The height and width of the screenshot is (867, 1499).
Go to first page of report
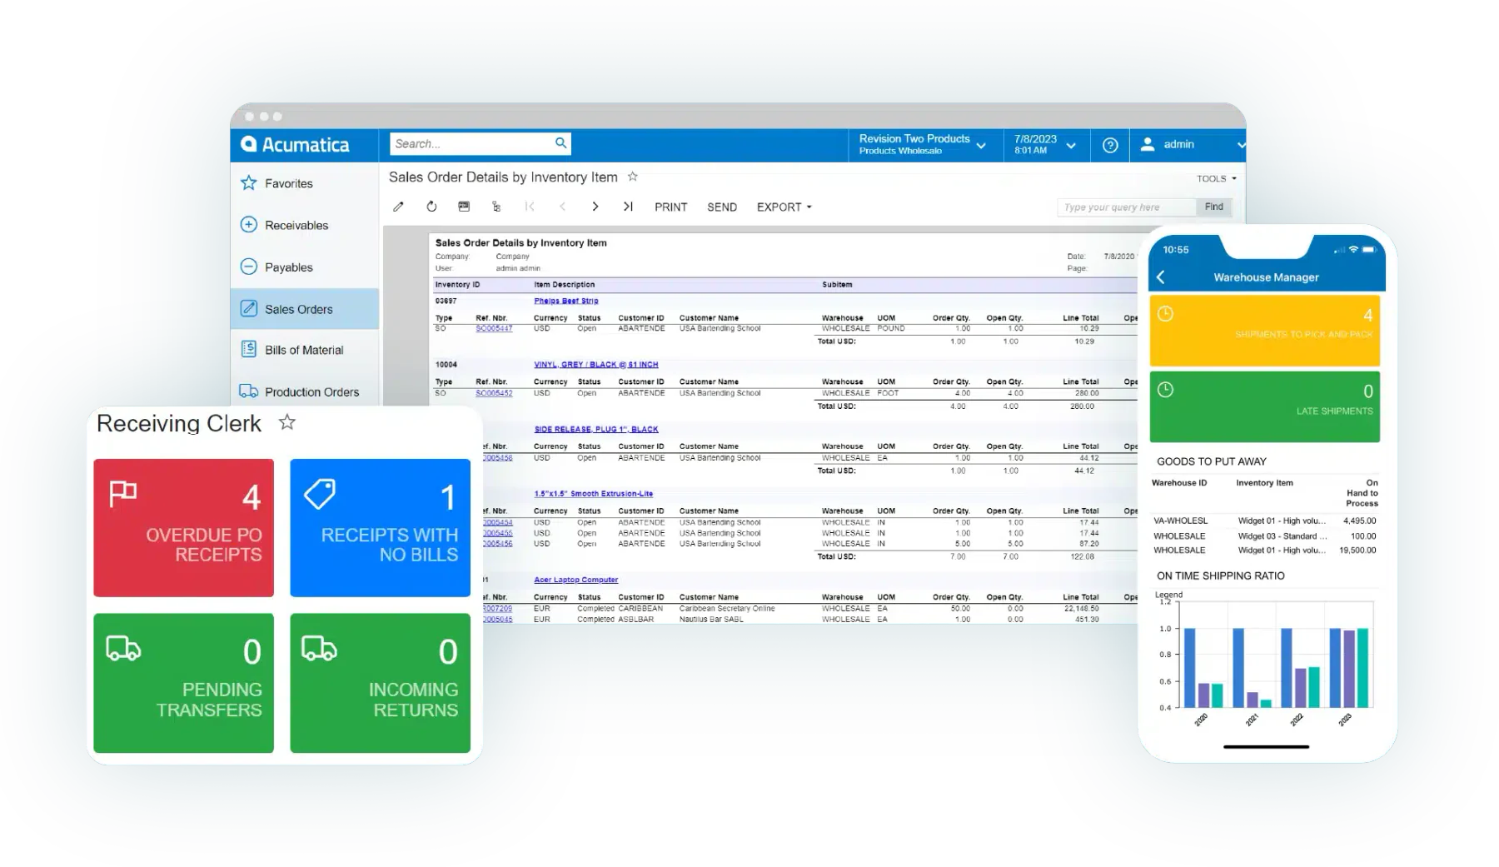click(530, 207)
